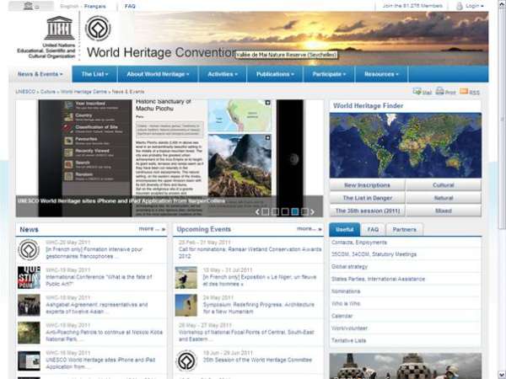Select the fifth slideshow indicator square
This screenshot has height=379, width=506.
(x=304, y=211)
